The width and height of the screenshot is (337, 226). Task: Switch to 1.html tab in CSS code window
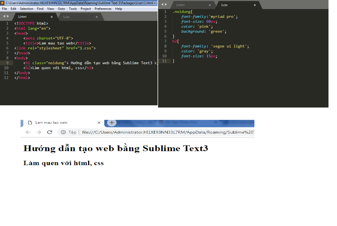[193, 5]
